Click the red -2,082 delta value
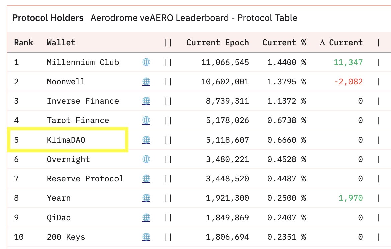 click(x=348, y=82)
